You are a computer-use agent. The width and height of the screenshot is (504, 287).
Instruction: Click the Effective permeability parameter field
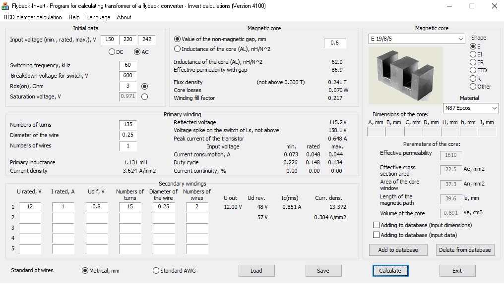450,155
